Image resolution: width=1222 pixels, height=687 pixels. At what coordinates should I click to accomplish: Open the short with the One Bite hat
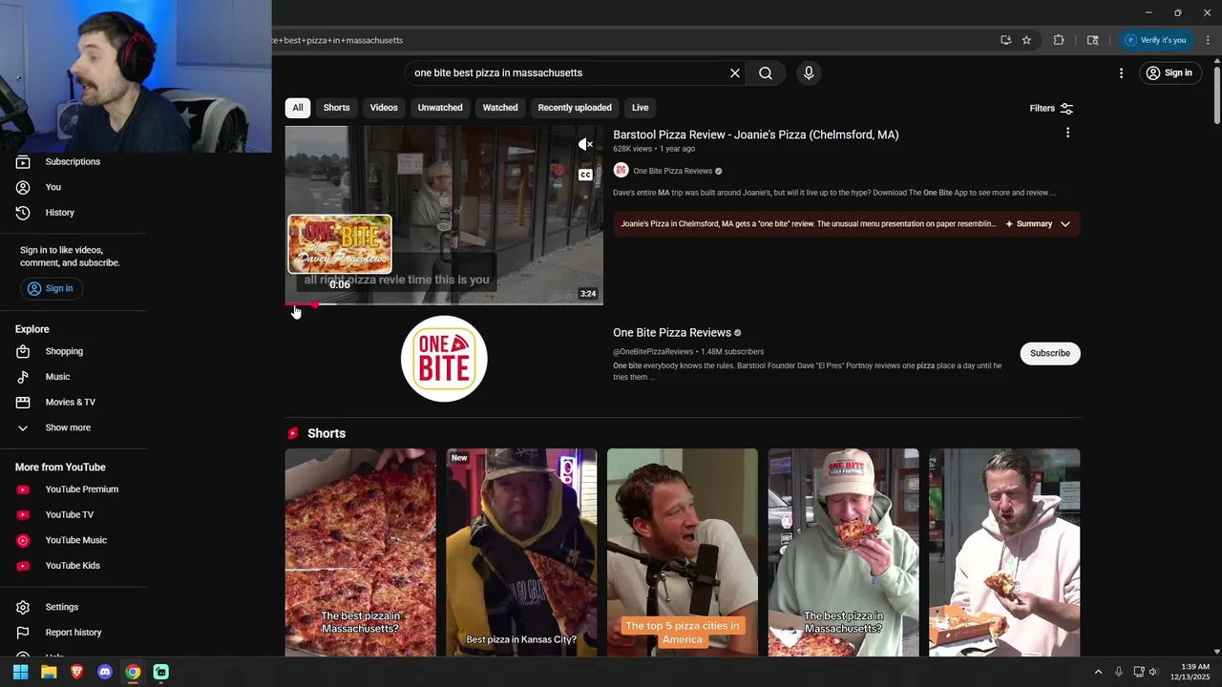[844, 552]
